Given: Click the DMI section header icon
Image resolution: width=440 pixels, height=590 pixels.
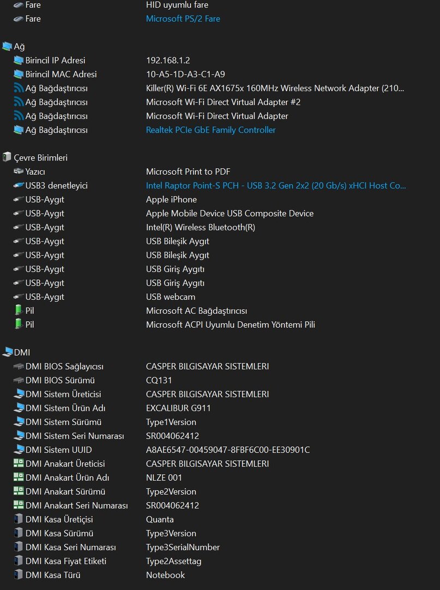Looking at the screenshot, I should [7, 352].
